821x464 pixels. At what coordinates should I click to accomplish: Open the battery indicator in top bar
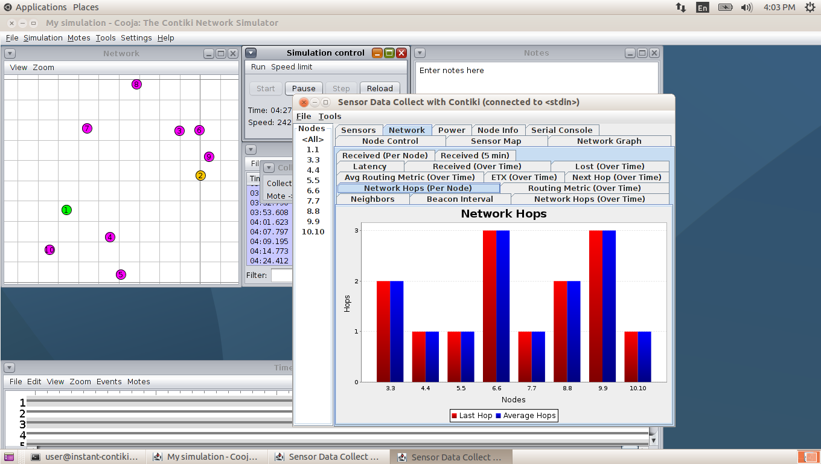click(x=725, y=7)
